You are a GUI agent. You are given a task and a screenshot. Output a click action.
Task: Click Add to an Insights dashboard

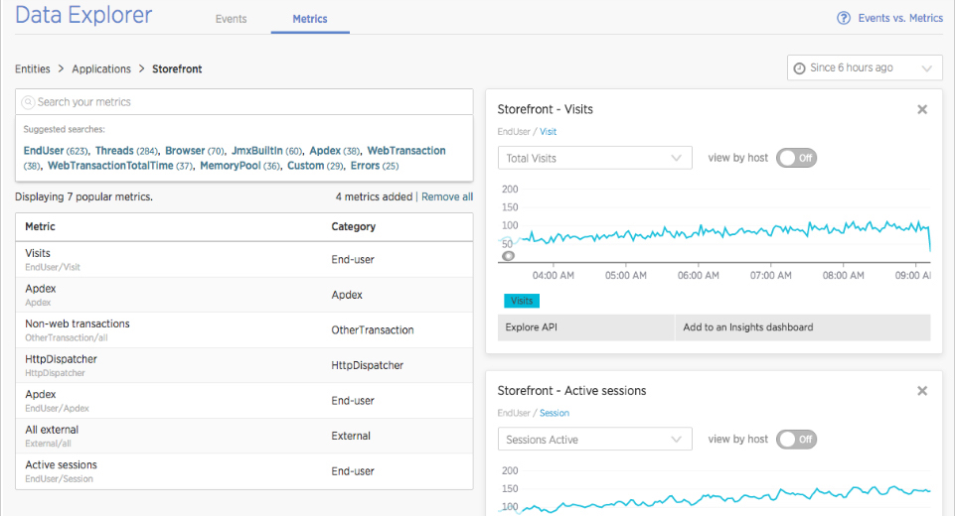[x=803, y=327]
